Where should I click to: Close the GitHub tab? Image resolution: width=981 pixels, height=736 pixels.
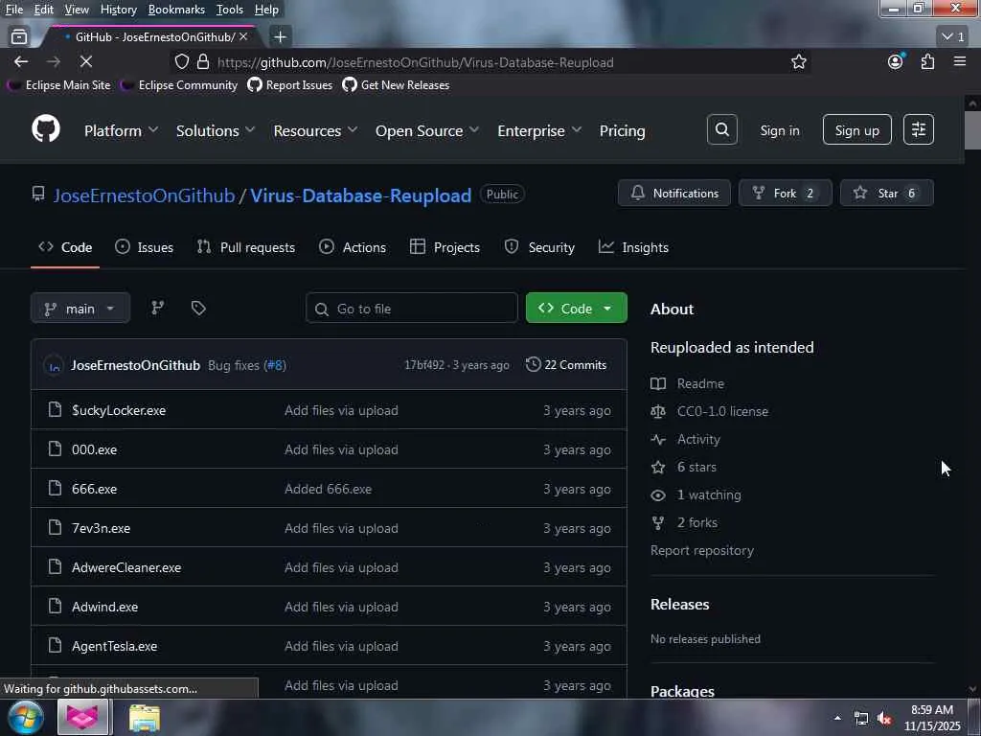(243, 37)
